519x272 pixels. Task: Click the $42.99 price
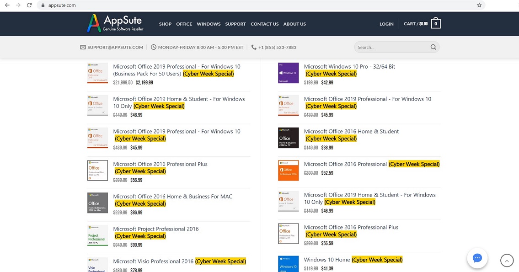[327, 83]
